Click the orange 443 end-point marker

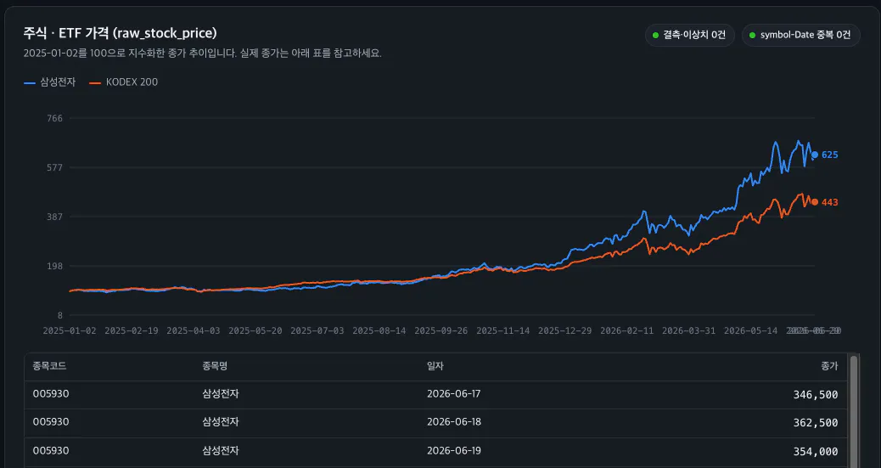click(x=815, y=202)
